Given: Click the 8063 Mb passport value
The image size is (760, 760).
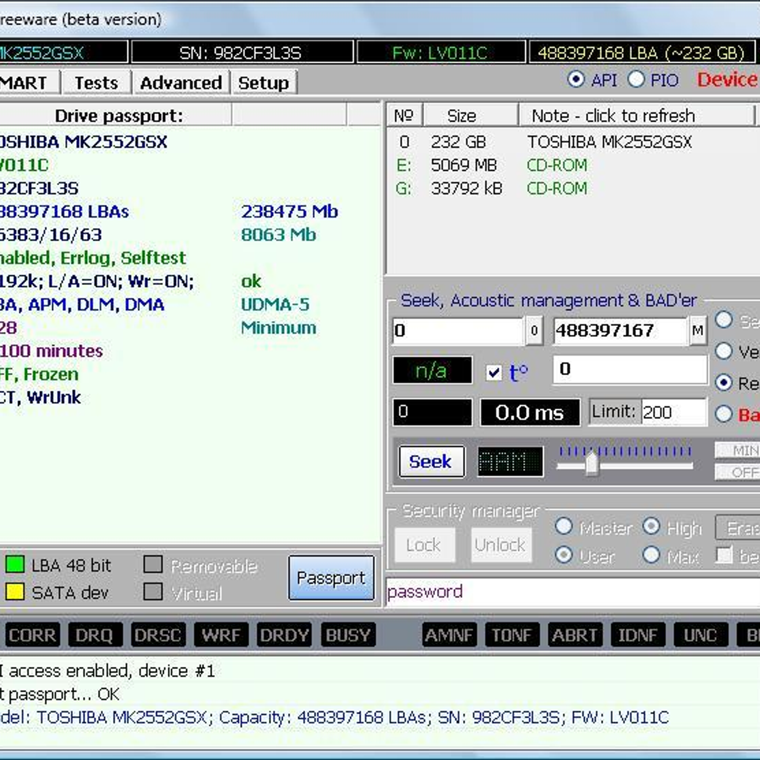Looking at the screenshot, I should pos(278,235).
